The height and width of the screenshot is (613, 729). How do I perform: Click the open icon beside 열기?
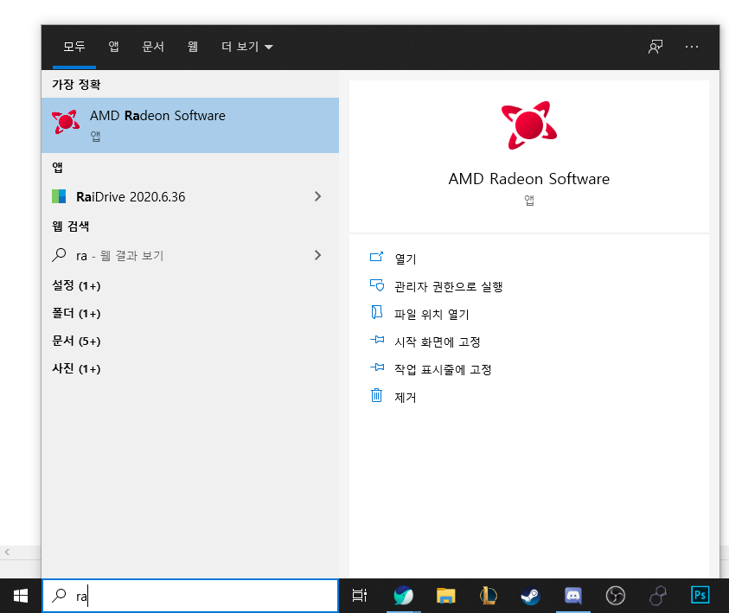376,257
